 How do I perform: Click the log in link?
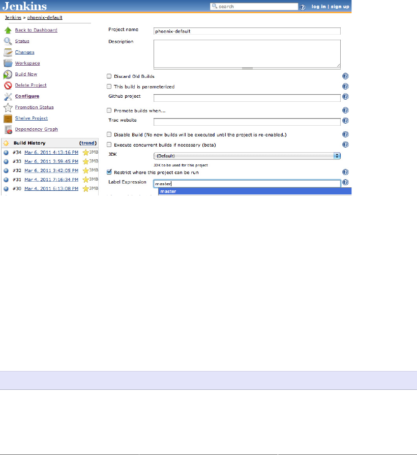318,7
